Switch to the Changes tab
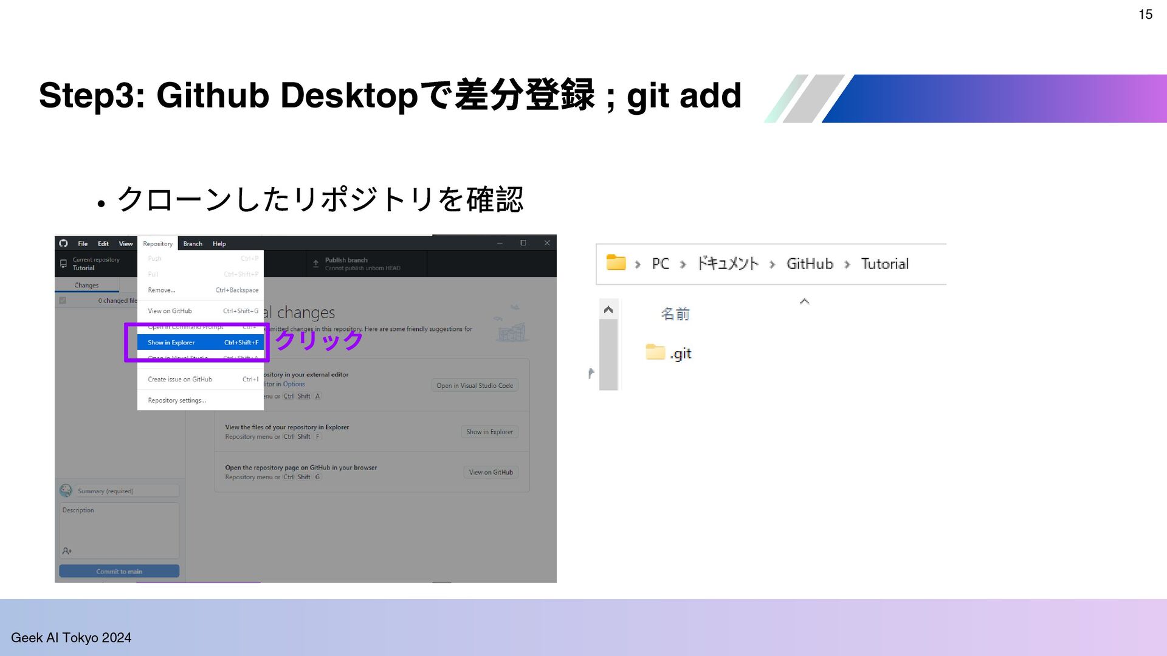Screen dimensions: 1167x656 pos(87,285)
